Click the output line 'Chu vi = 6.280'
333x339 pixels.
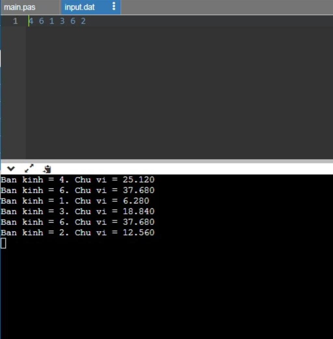[x=112, y=201]
